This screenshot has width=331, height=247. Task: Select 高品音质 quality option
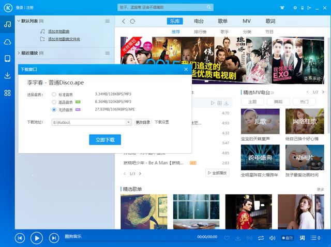[54, 103]
